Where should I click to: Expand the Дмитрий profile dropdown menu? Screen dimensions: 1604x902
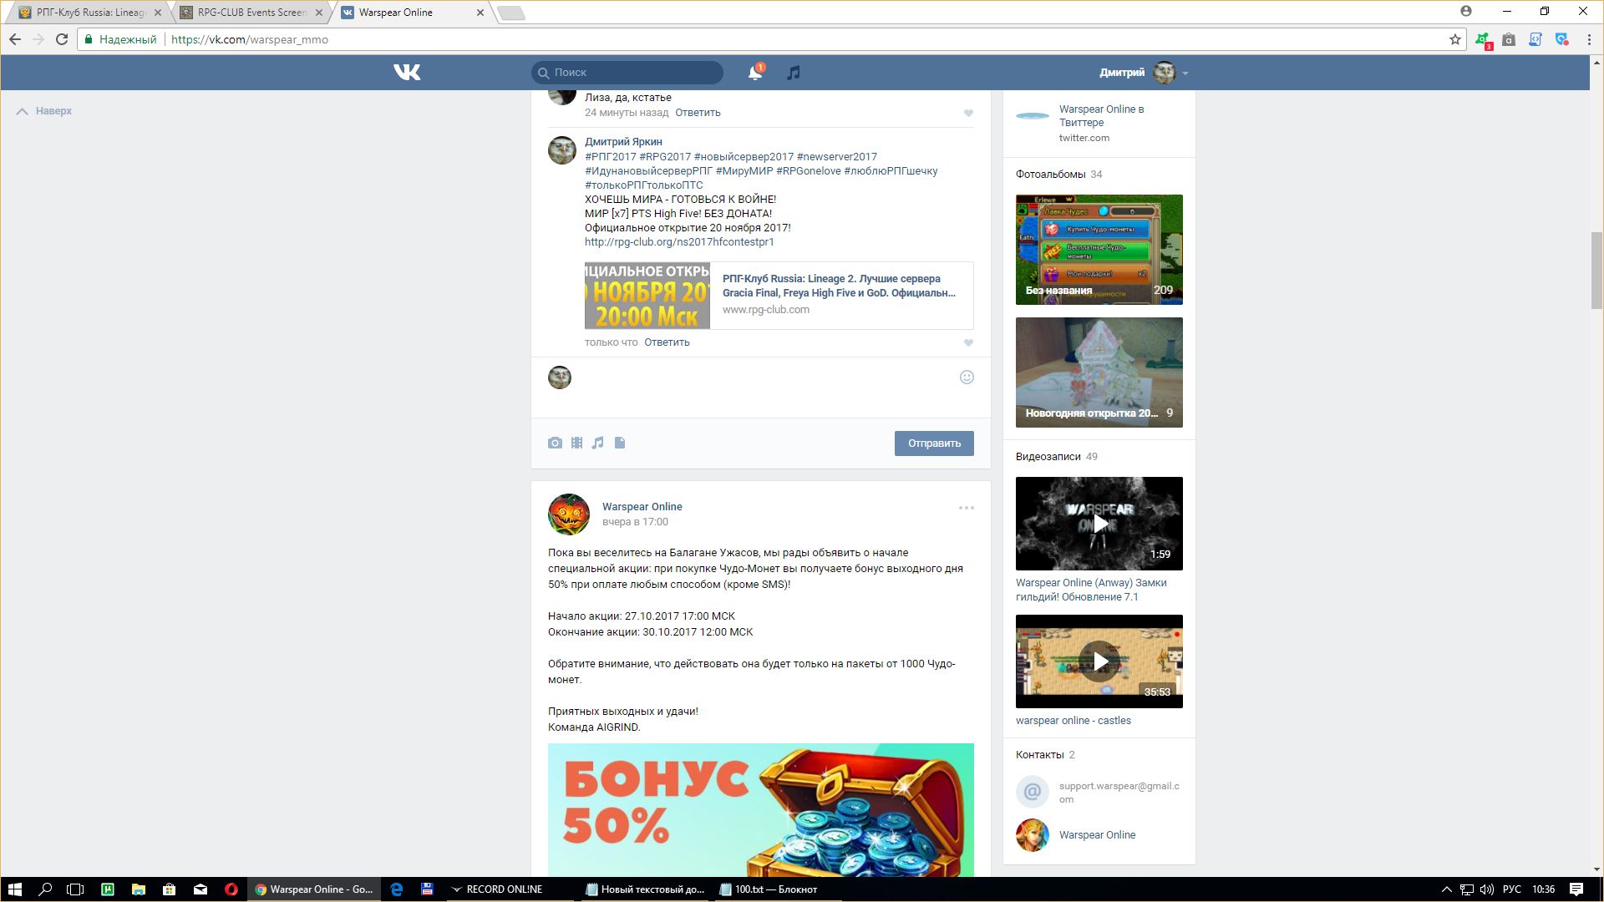pos(1185,73)
